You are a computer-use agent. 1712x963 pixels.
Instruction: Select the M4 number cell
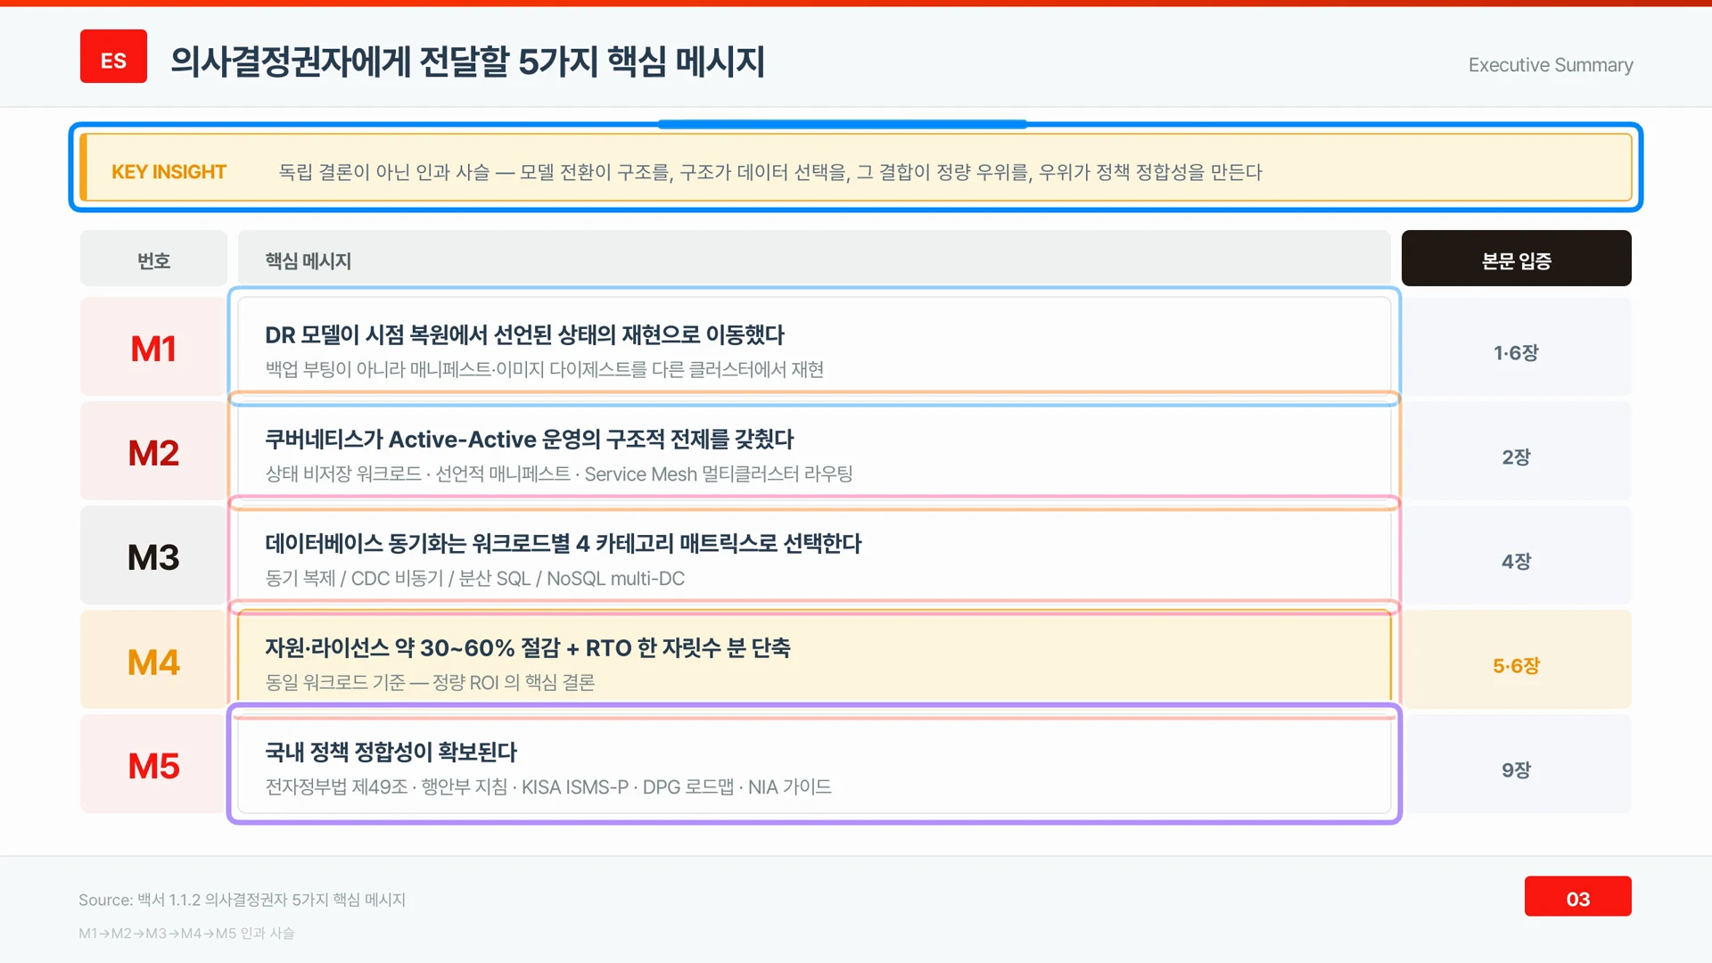(x=153, y=660)
